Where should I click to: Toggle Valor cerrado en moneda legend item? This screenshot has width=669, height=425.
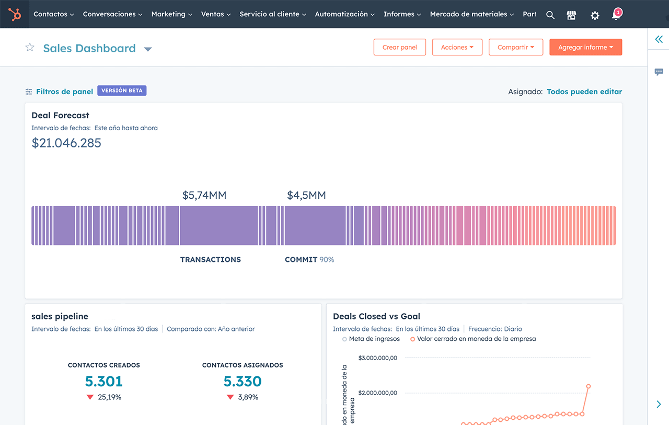tap(473, 339)
